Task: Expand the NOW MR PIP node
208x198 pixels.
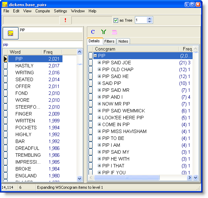Action: pyautogui.click(x=99, y=104)
